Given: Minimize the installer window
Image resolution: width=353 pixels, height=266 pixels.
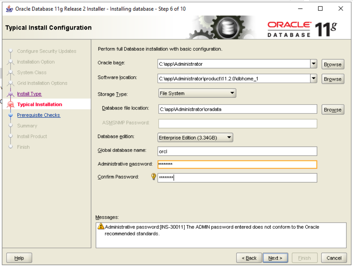Looking at the screenshot, I should pos(300,9).
